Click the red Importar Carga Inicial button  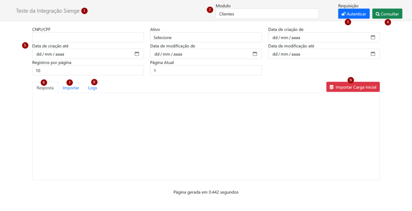click(353, 87)
